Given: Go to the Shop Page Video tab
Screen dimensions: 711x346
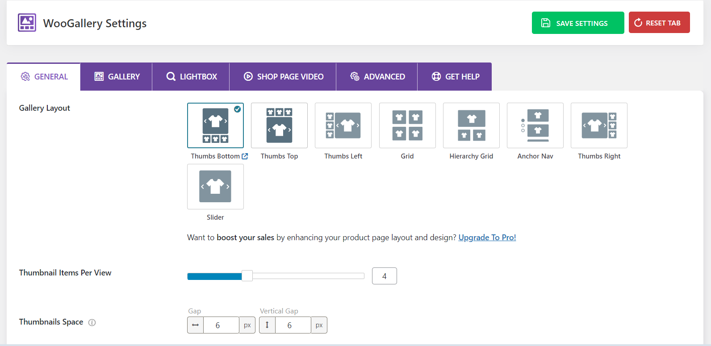Looking at the screenshot, I should (x=283, y=77).
